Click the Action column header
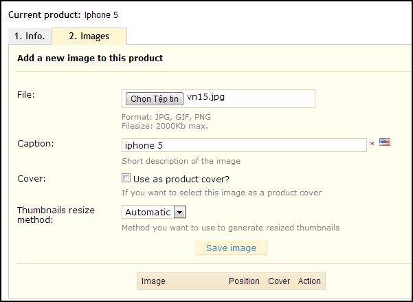This screenshot has width=413, height=302. (309, 281)
